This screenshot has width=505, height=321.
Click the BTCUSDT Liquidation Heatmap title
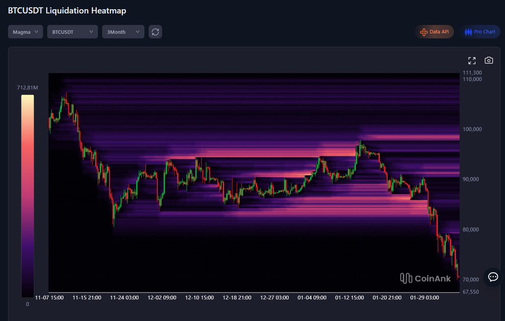click(x=67, y=11)
